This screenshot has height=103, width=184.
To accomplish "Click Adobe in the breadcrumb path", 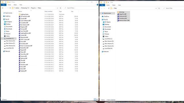I will (x=17, y=8).
